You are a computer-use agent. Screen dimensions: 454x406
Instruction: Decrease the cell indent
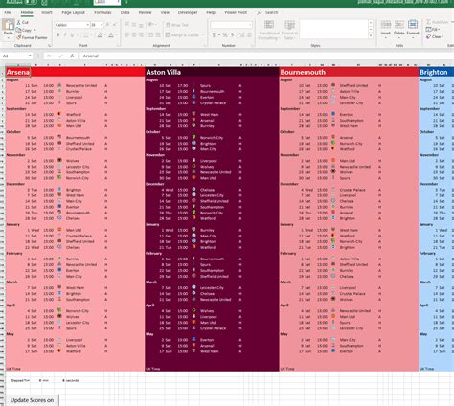pos(150,35)
